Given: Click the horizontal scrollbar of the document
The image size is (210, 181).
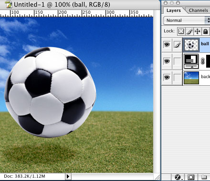Looking at the screenshot, I should (112, 177).
